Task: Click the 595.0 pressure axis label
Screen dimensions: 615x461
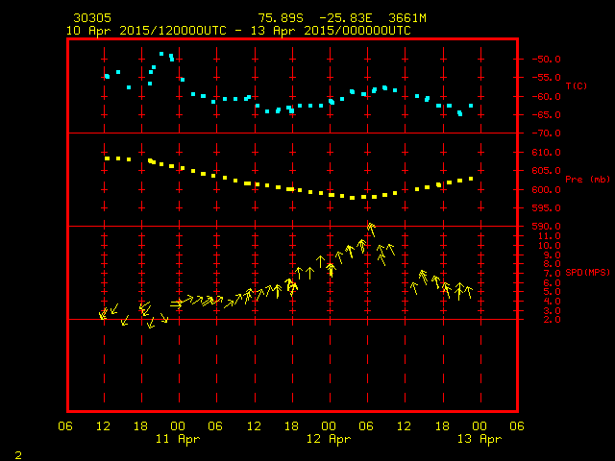Action: pos(546,208)
